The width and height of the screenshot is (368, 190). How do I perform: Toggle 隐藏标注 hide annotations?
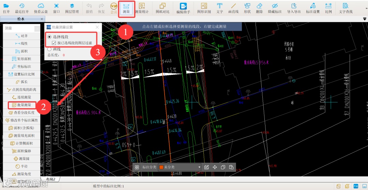click(x=275, y=8)
